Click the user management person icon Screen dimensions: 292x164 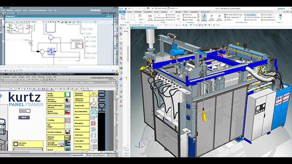(68, 100)
